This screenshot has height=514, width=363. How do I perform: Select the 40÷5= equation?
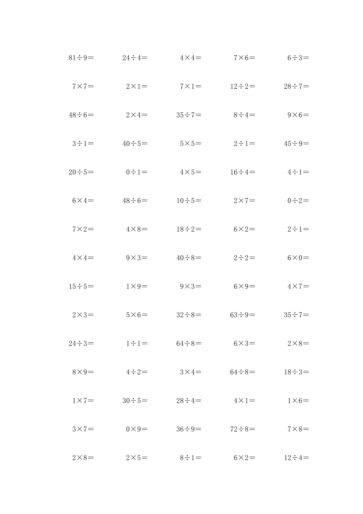tap(135, 144)
